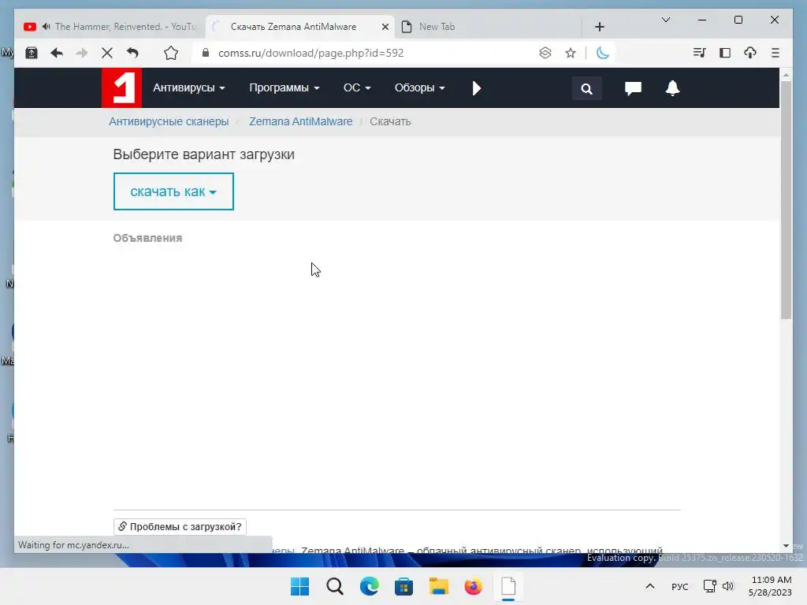Expand the tab list chevron
The height and width of the screenshot is (605, 807).
click(x=665, y=20)
